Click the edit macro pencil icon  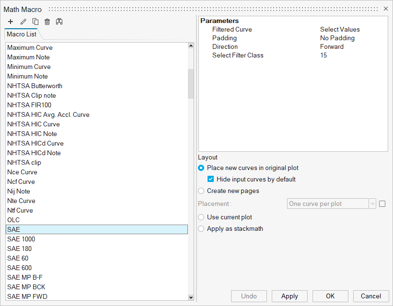click(23, 22)
